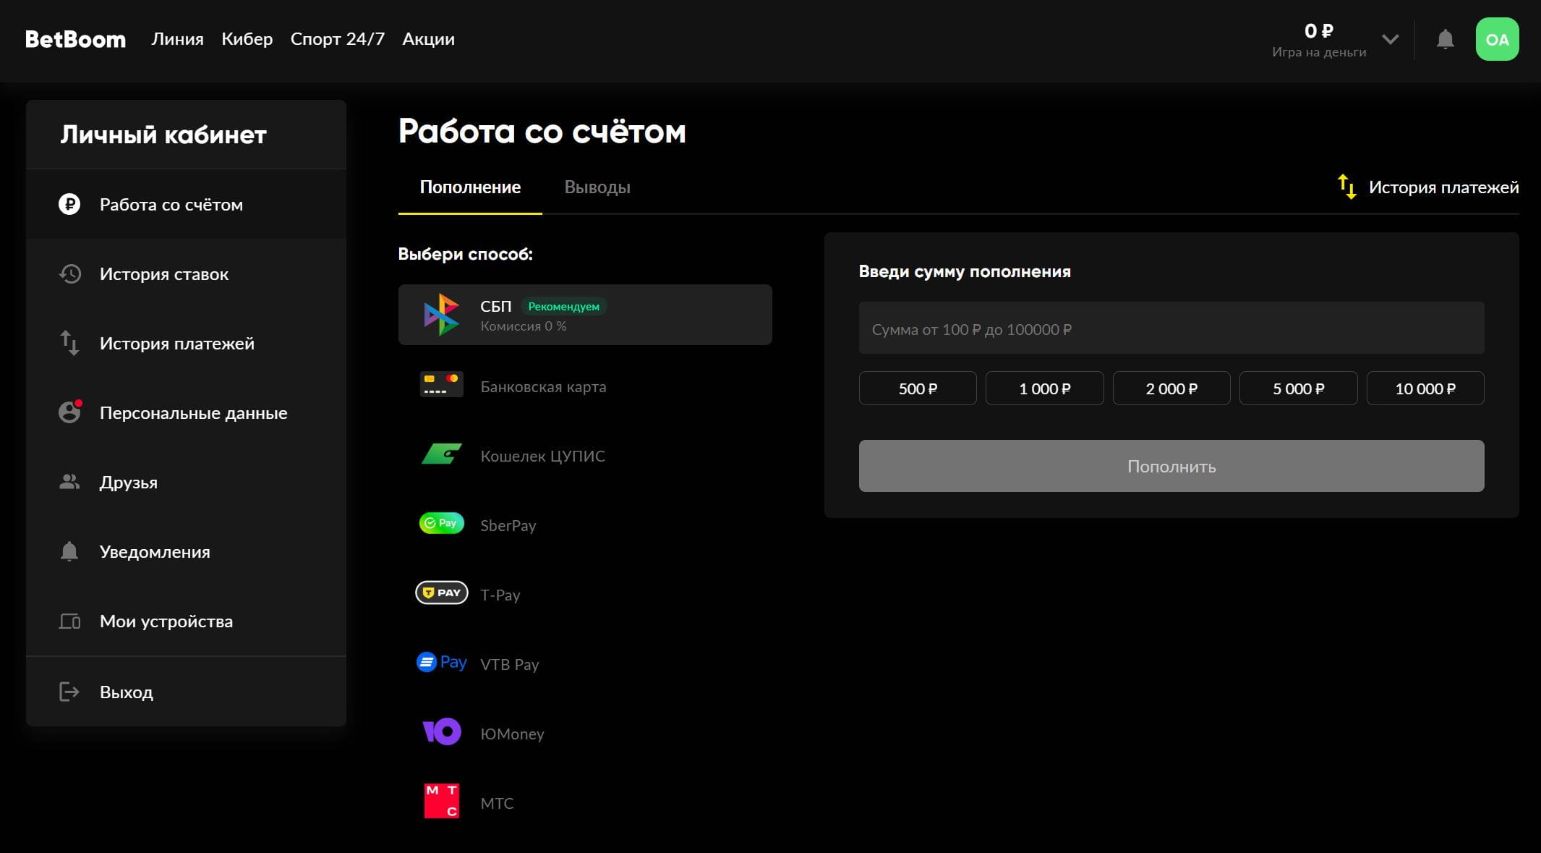1541x853 pixels.
Task: Choose the 1 000 ₽ preset amount
Action: [x=1044, y=389]
